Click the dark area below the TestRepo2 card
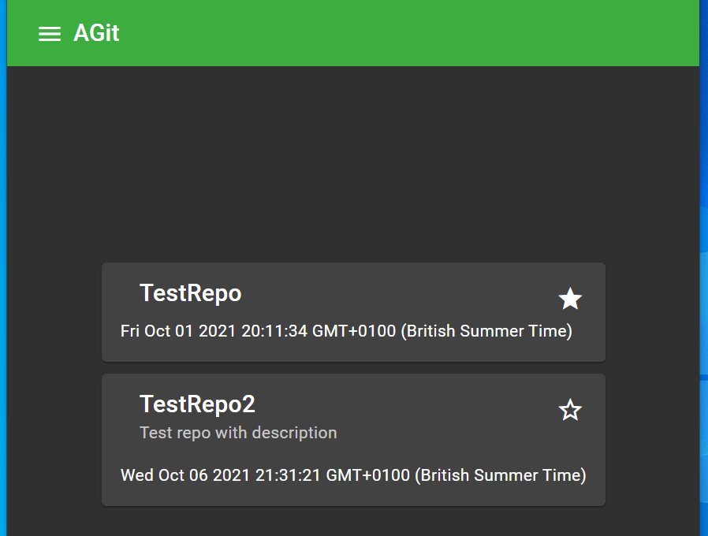This screenshot has width=708, height=536. tap(353, 522)
